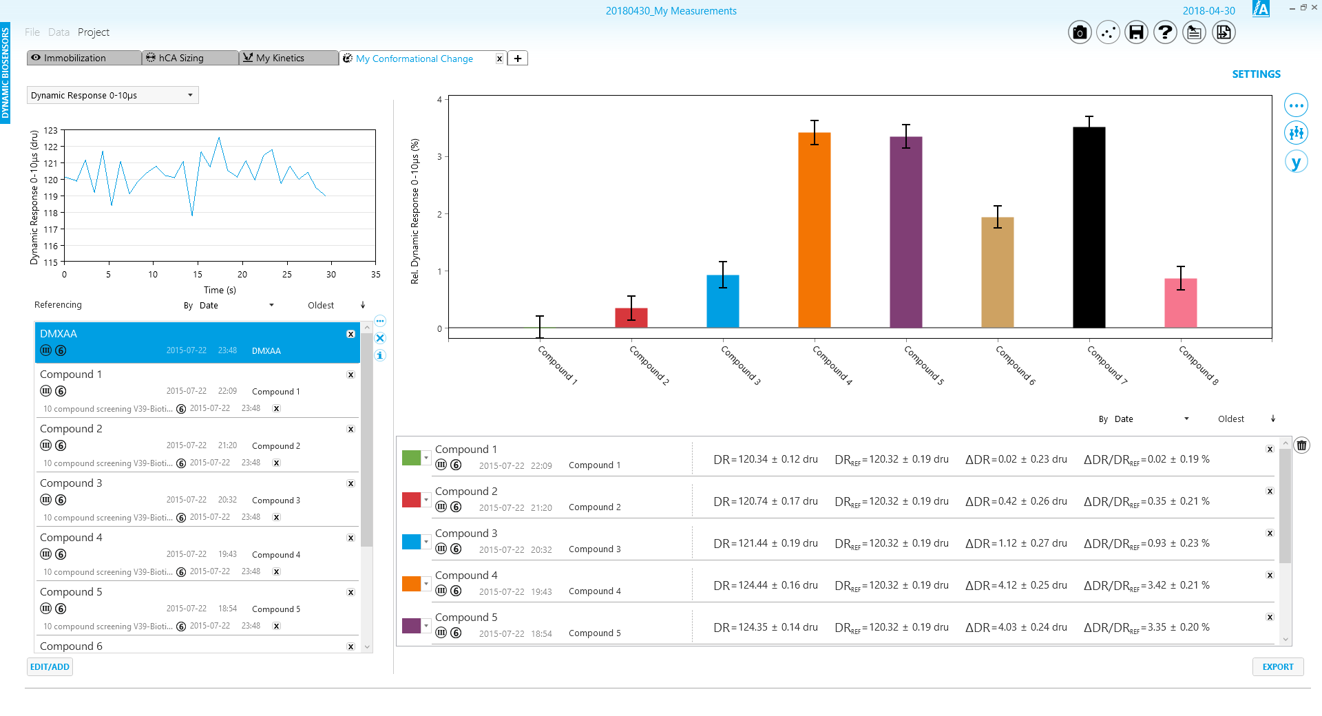Remove Compound 3 result row x box
1322x716 pixels.
1270,534
